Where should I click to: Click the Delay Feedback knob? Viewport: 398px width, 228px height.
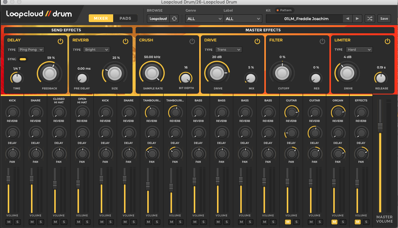[x=50, y=74]
